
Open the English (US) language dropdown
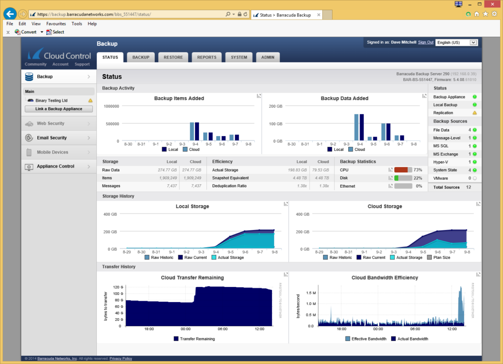pyautogui.click(x=457, y=42)
